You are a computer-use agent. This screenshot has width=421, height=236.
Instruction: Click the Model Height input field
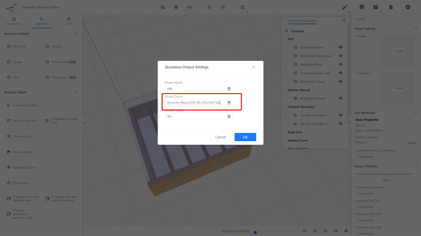(x=196, y=117)
